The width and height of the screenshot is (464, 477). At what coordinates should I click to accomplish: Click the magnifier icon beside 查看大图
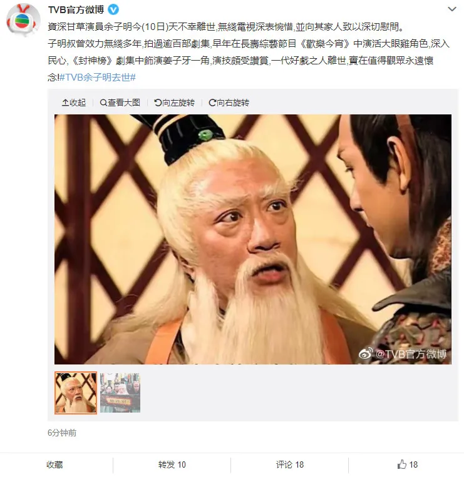tap(103, 103)
